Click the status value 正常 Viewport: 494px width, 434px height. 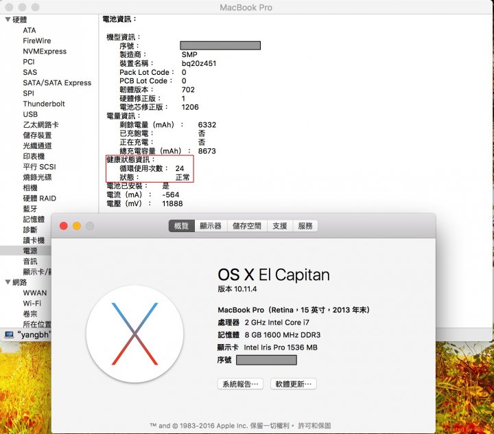183,177
